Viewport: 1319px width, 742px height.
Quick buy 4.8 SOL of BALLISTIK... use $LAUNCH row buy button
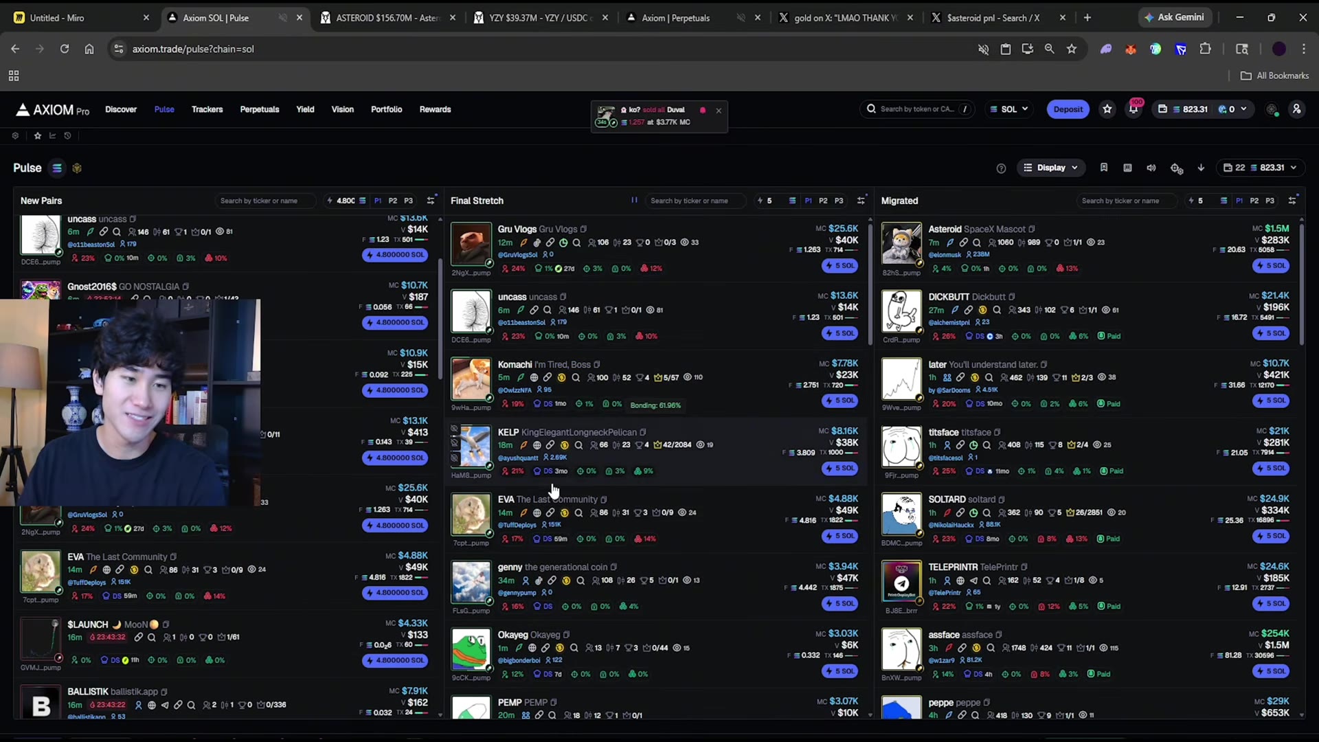click(x=395, y=660)
